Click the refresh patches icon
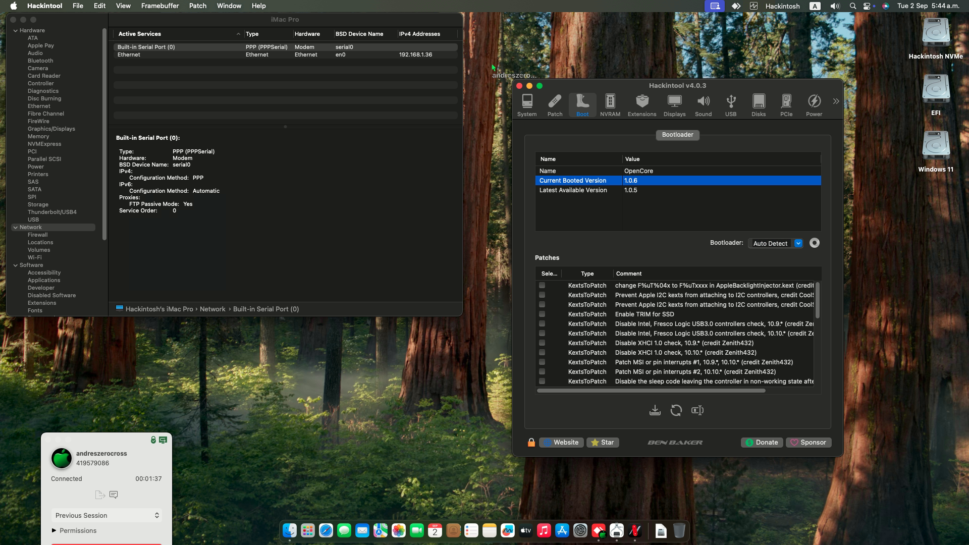Image resolution: width=969 pixels, height=545 pixels. tap(676, 410)
